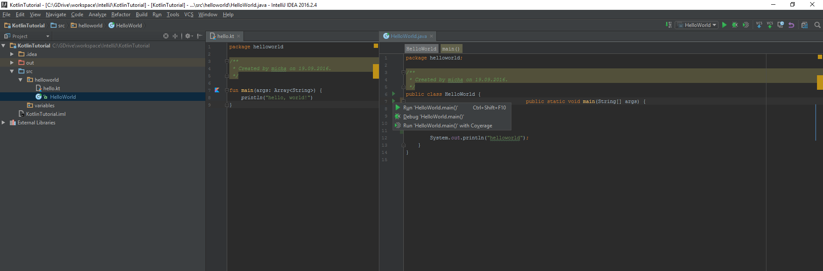Open the Window menu

pos(208,15)
